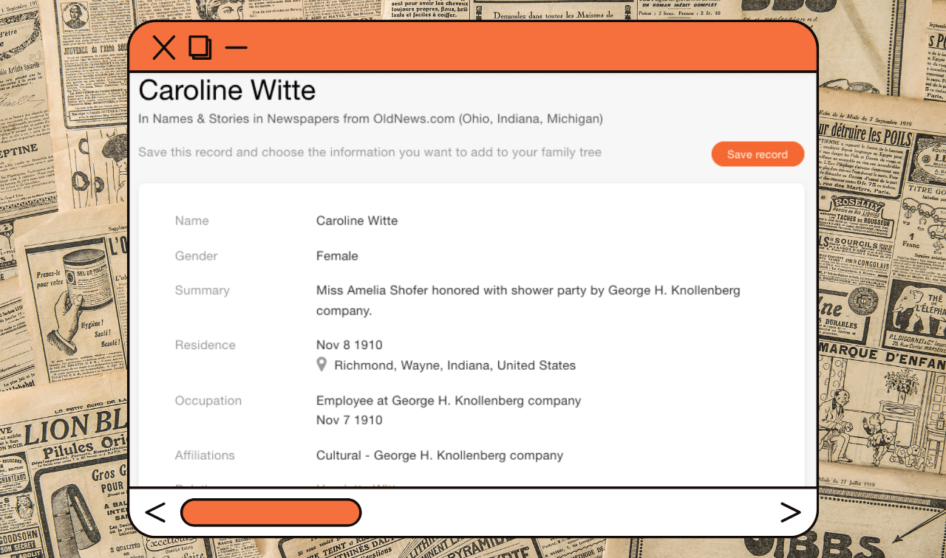Click the Gender value Female
This screenshot has height=558, width=946.
[x=337, y=256]
